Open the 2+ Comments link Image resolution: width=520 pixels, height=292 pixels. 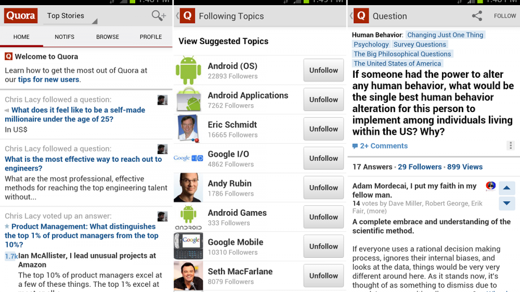pyautogui.click(x=383, y=146)
